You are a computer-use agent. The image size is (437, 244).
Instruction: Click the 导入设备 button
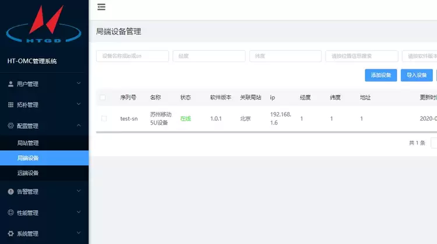click(x=416, y=75)
